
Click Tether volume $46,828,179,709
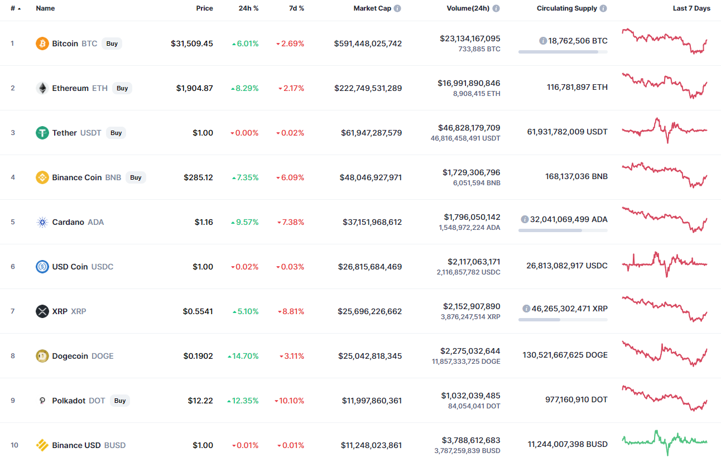470,128
